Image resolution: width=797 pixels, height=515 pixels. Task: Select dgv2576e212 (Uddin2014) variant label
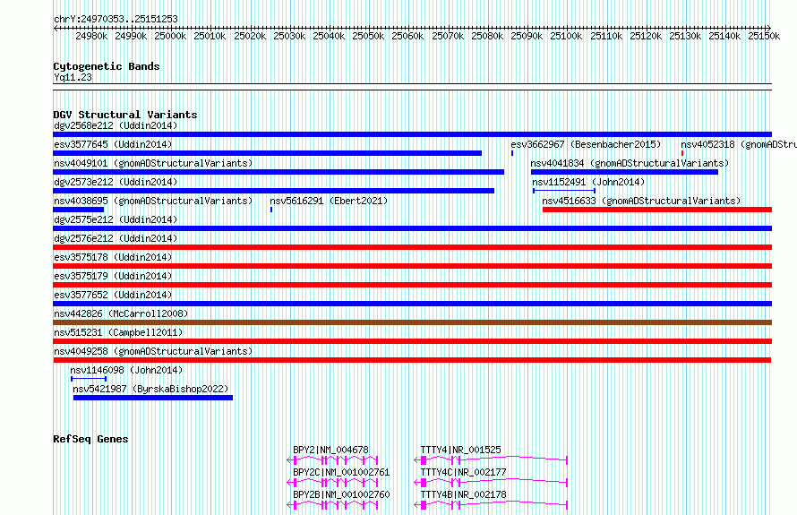pyautogui.click(x=116, y=238)
